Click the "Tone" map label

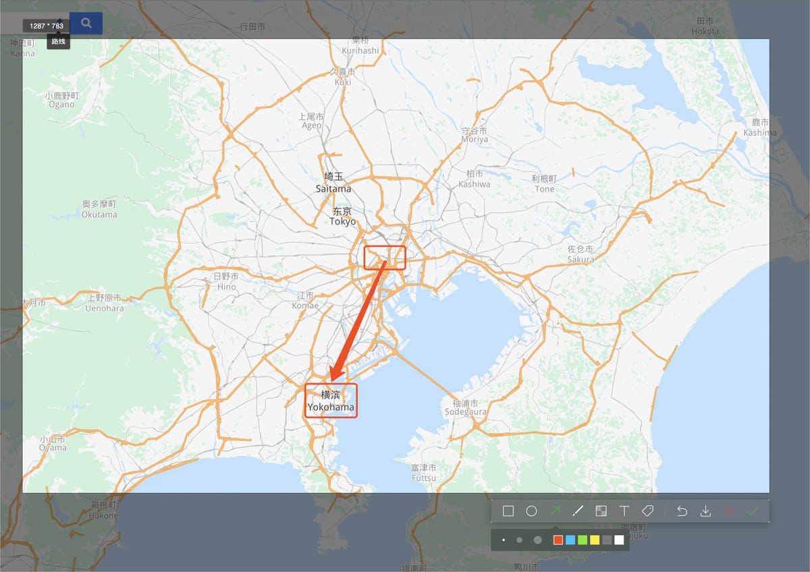point(545,189)
